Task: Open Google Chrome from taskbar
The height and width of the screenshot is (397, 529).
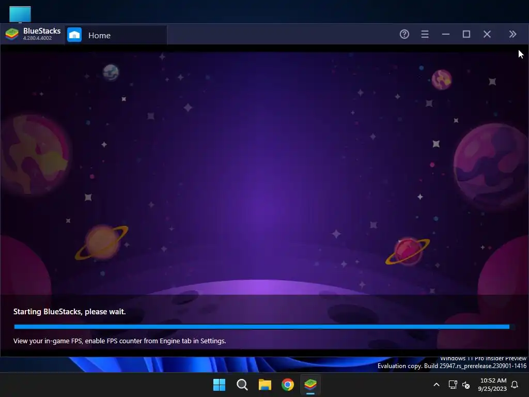Action: (288, 385)
